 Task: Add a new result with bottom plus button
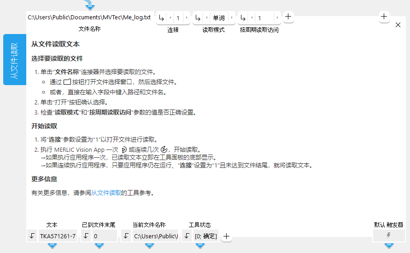226,236
